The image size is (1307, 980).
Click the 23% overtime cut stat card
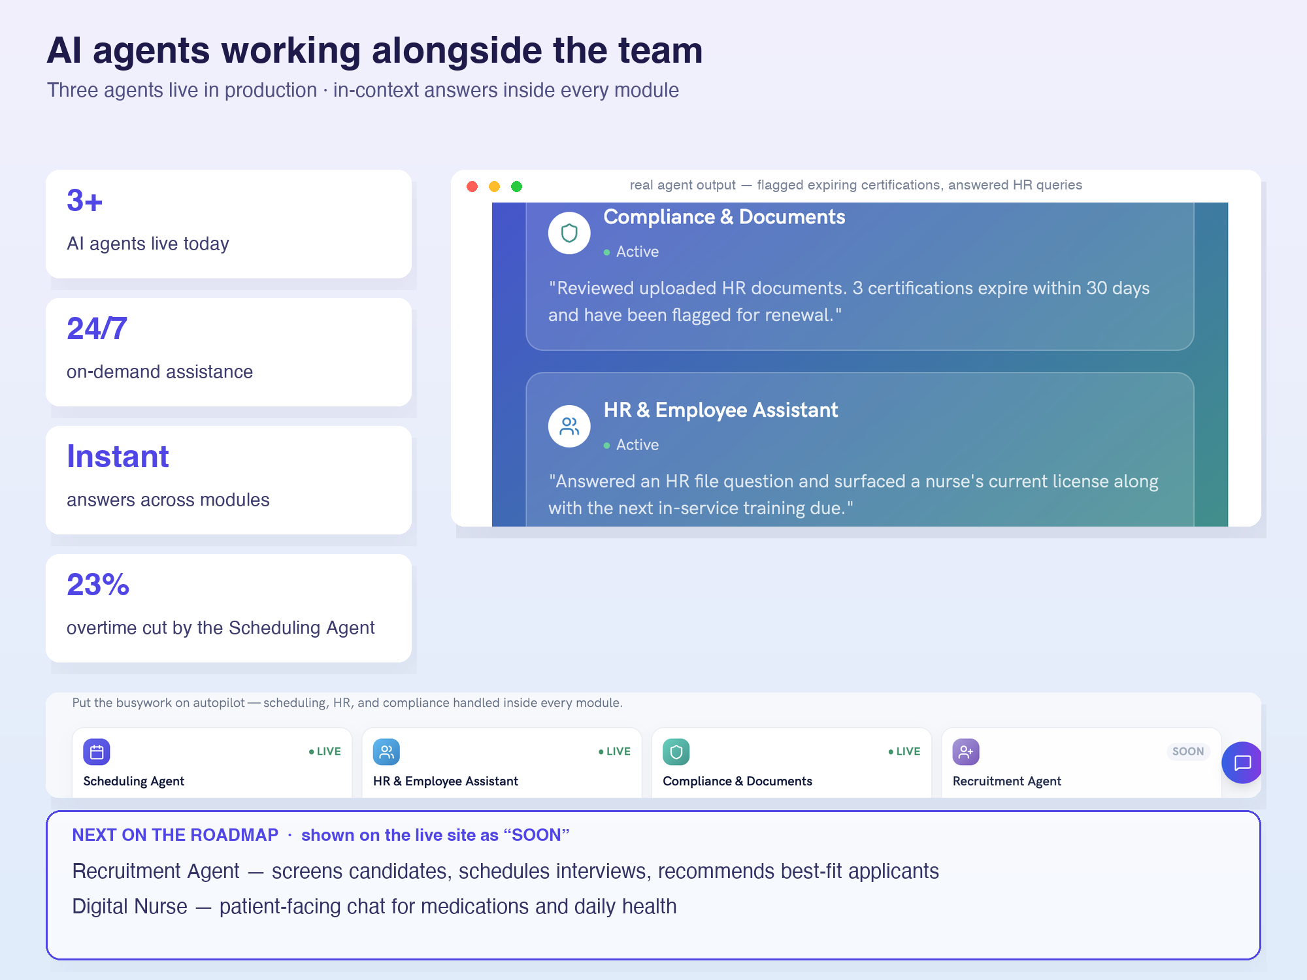pyautogui.click(x=229, y=608)
